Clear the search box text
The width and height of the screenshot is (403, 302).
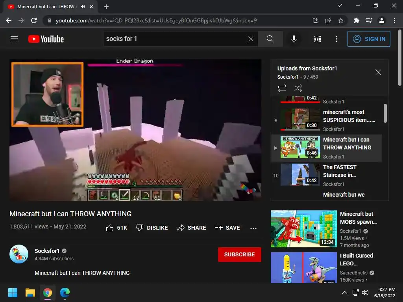pos(251,39)
